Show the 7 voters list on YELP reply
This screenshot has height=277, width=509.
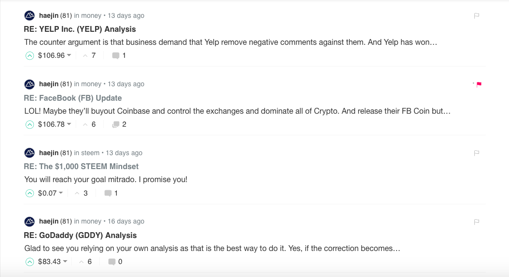coord(89,55)
